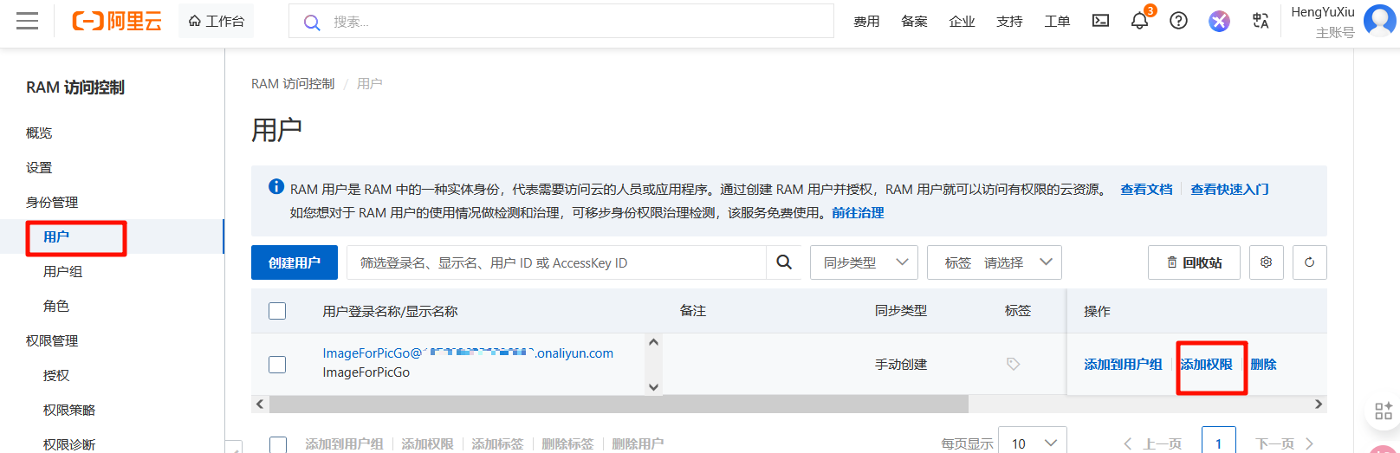Image resolution: width=1400 pixels, height=453 pixels.
Task: Open the 企业 menu
Action: [962, 22]
